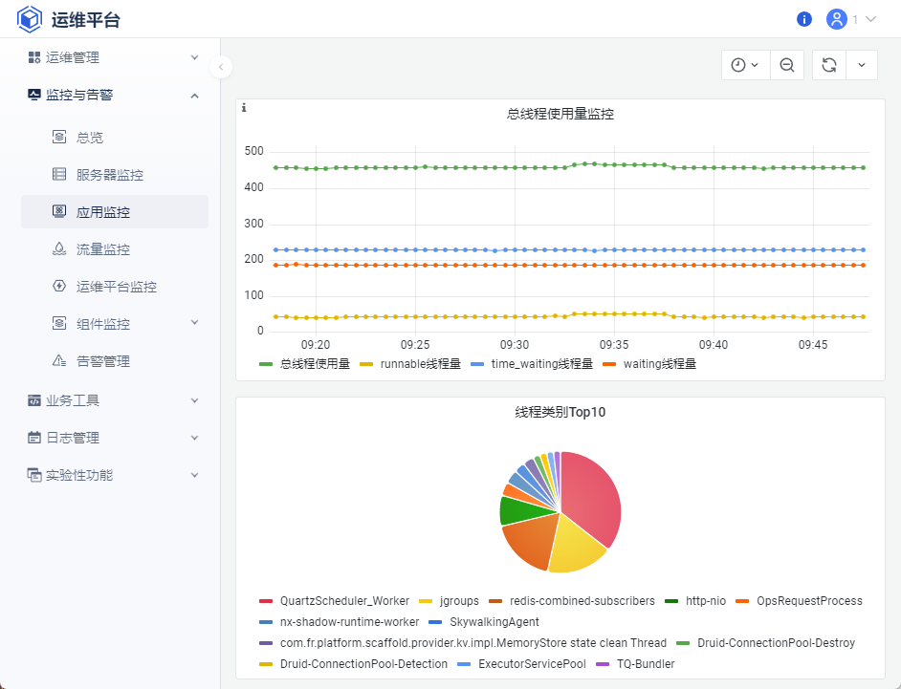Open the user avatar account menu
This screenshot has width=901, height=689.
click(837, 19)
